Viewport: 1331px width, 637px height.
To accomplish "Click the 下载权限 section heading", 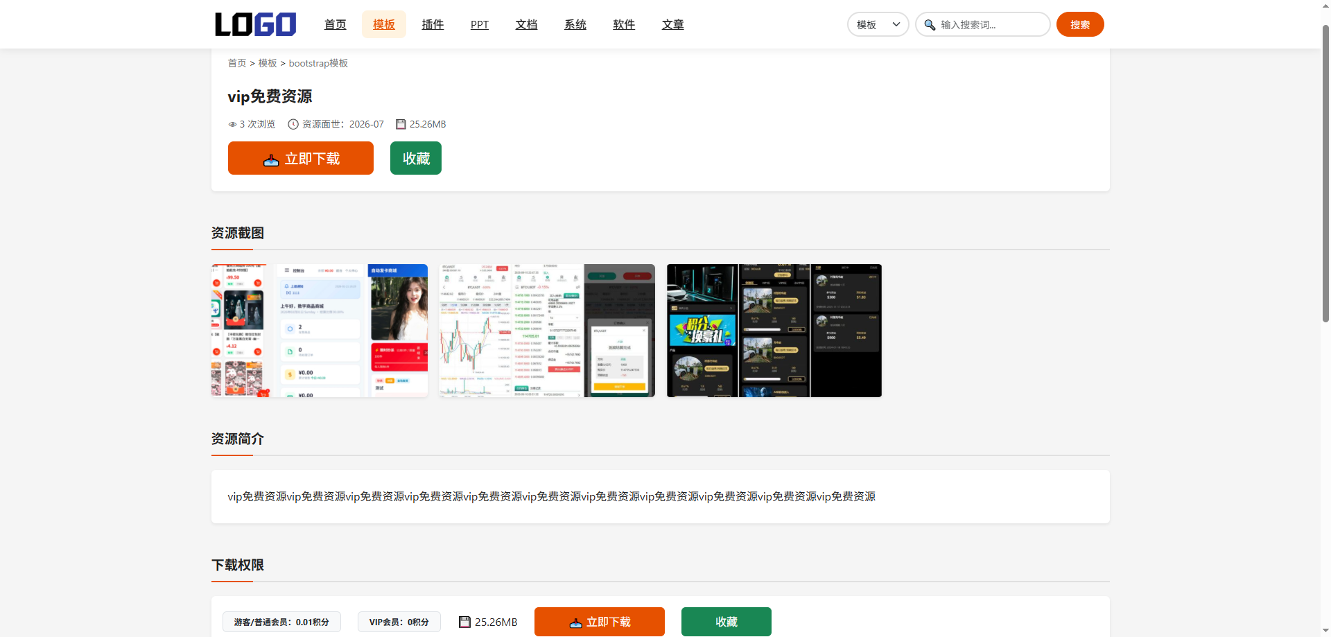I will pyautogui.click(x=238, y=565).
